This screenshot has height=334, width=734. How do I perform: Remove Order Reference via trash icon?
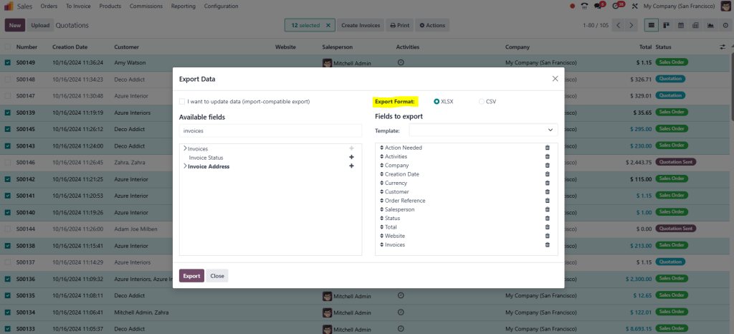point(547,201)
